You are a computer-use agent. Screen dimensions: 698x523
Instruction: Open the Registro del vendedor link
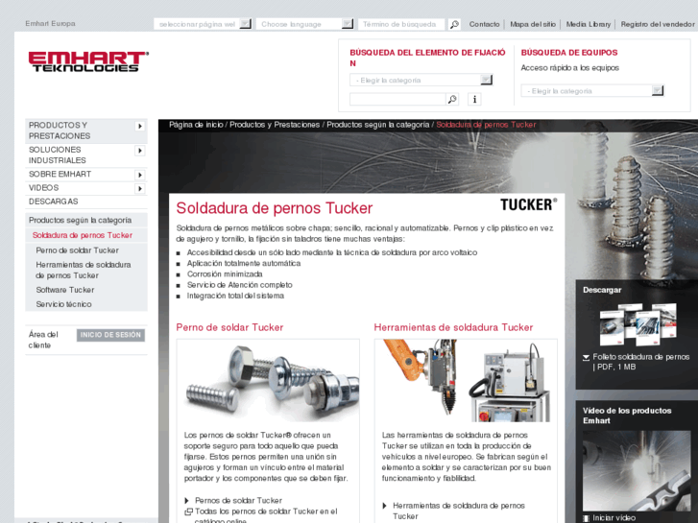658,24
